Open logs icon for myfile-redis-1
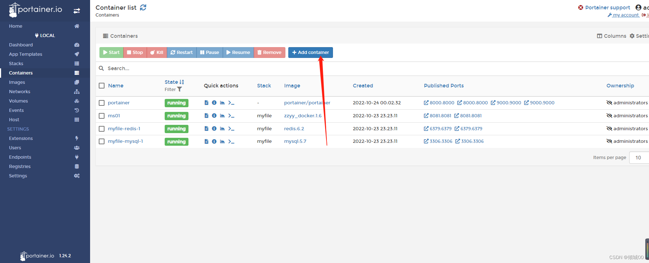 pos(206,129)
